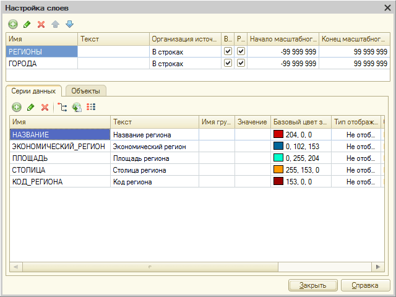
Task: Click horizontal scrollbar left arrow
Action: point(16,267)
